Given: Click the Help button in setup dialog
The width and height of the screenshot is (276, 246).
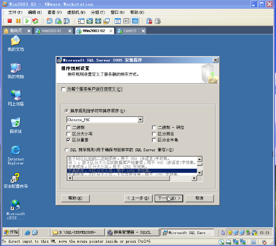Looking at the screenshot, I should 75,198.
